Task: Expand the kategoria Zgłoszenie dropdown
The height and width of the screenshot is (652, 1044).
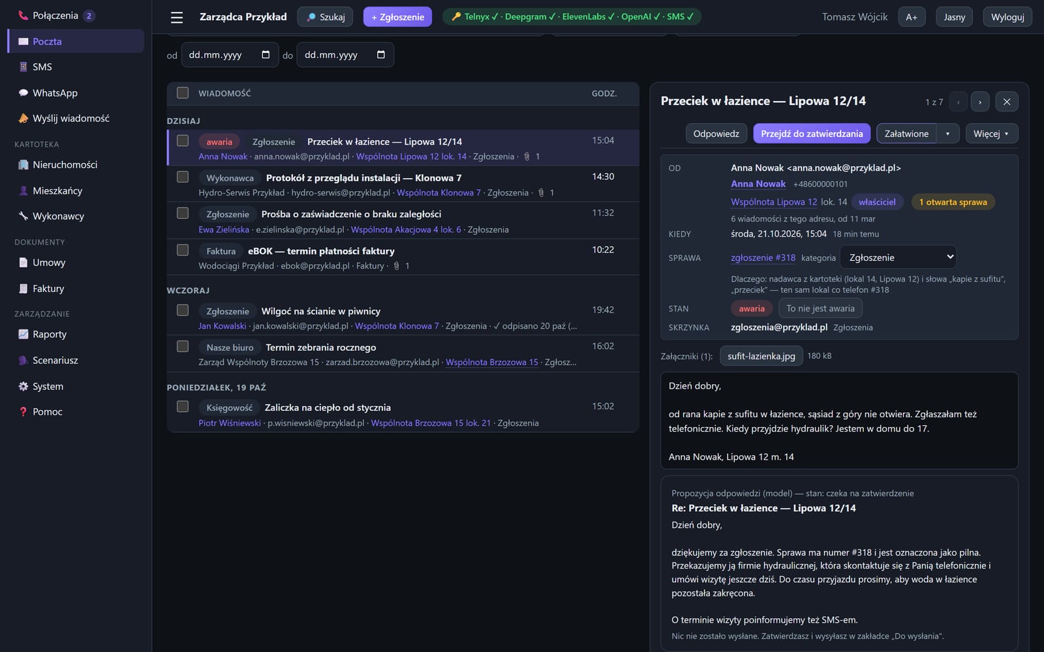Action: (898, 258)
